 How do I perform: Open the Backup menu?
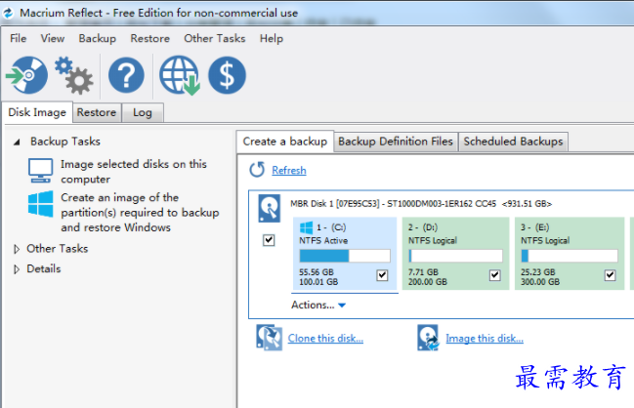click(98, 38)
